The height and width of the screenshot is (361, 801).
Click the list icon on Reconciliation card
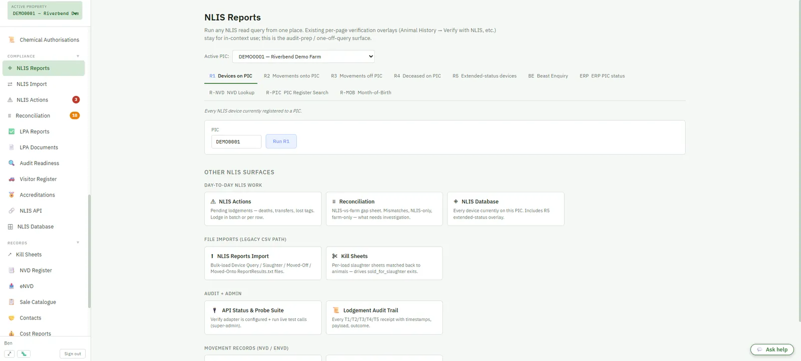[x=334, y=201]
